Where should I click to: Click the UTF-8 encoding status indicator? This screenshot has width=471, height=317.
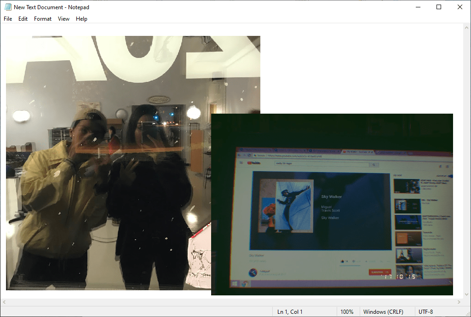(x=425, y=312)
